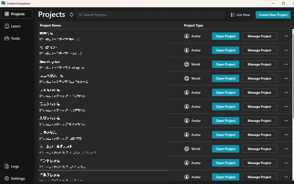Image resolution: width=294 pixels, height=184 pixels.
Task: Open Project in the third row
Action: pos(226,64)
